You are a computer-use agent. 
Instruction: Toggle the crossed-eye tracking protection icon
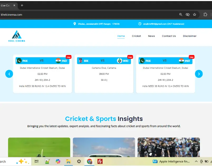pyautogui.click(x=188, y=15)
